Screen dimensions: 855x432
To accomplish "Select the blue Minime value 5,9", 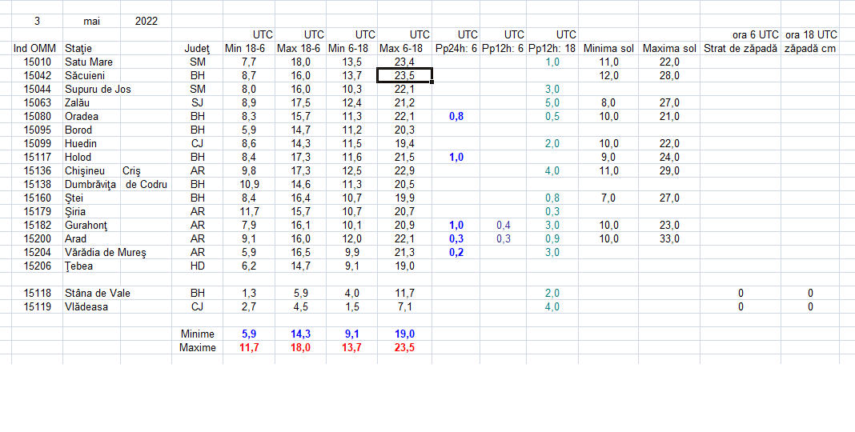I will tap(249, 334).
